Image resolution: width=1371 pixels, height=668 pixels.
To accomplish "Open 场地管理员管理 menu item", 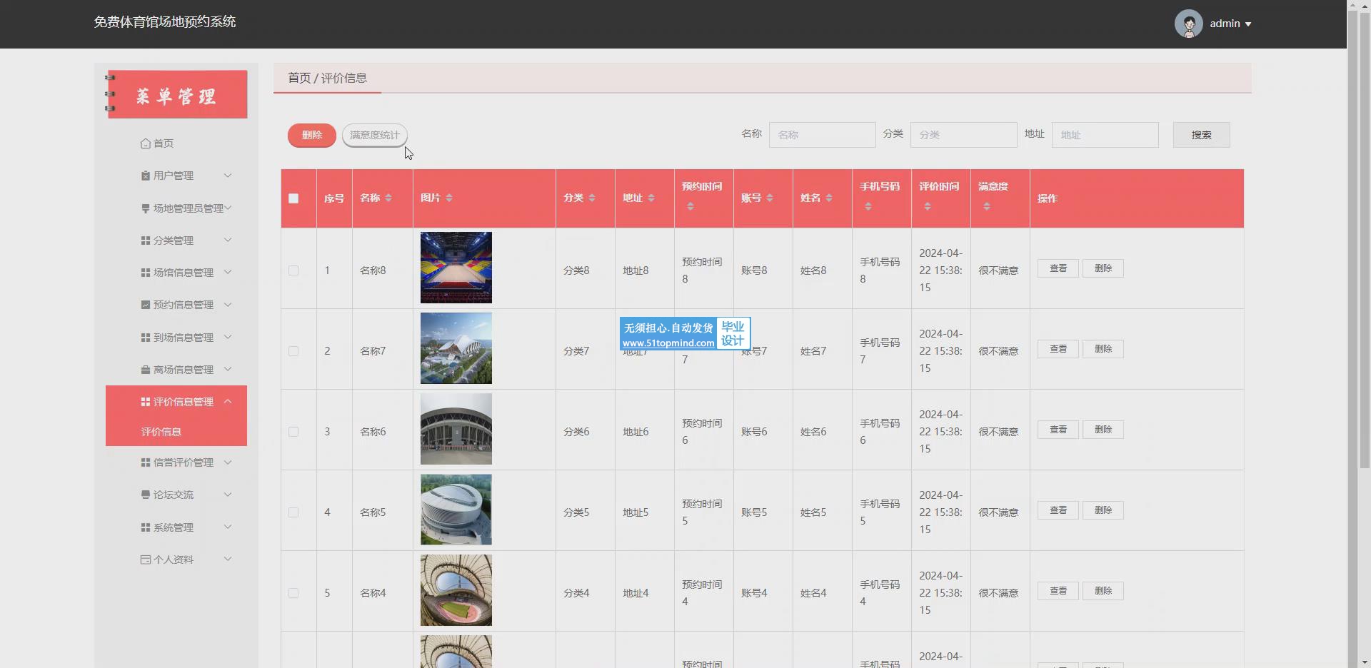I will [x=176, y=208].
